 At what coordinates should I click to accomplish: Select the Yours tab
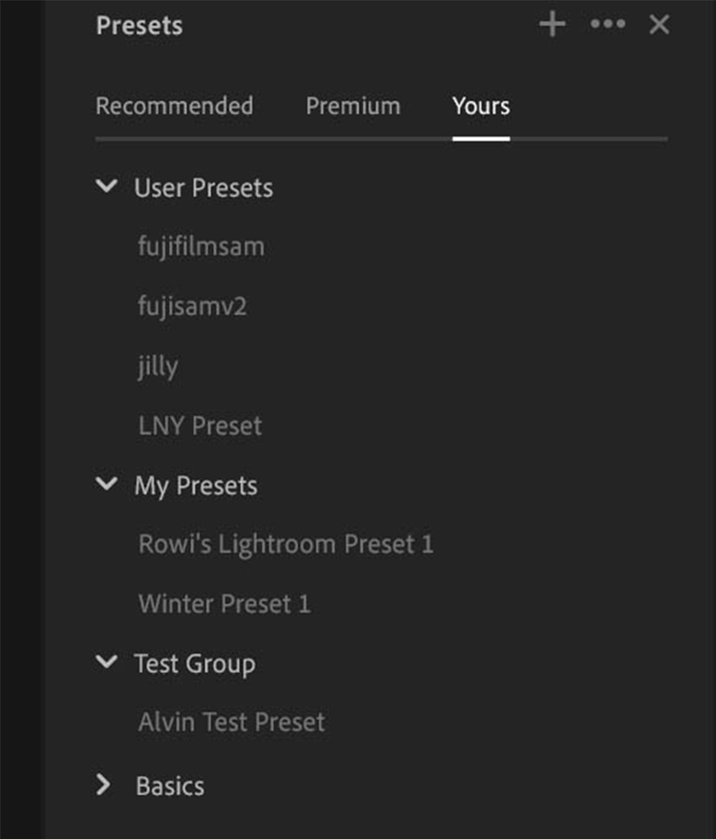pos(480,106)
